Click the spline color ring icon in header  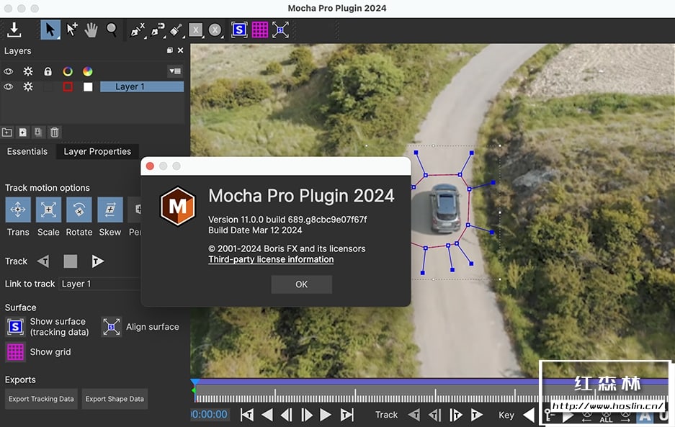click(x=68, y=71)
